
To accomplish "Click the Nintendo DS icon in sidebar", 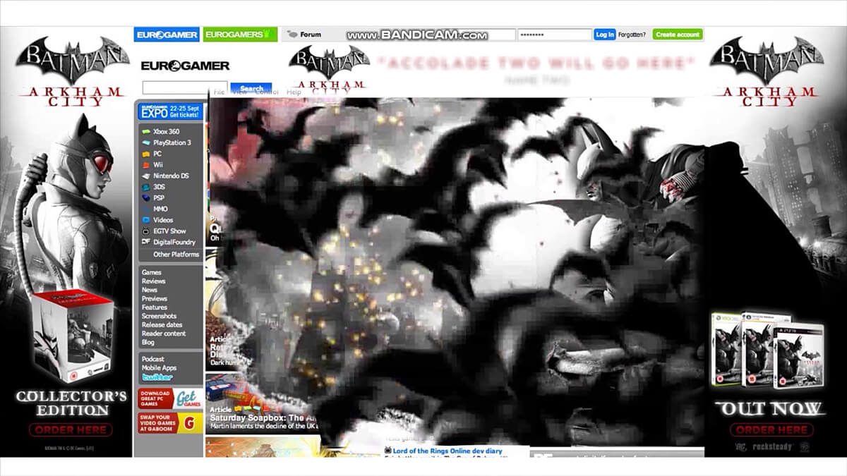I will coord(145,176).
